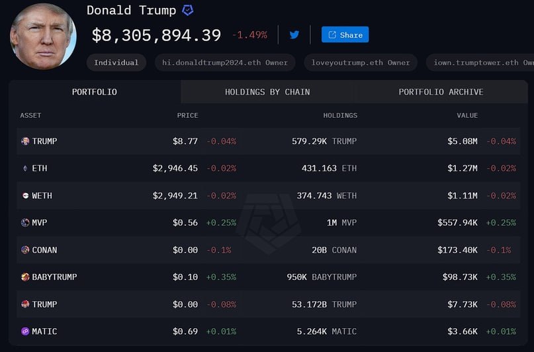Select the Portfolio tab
This screenshot has width=534, height=352.
click(x=95, y=92)
